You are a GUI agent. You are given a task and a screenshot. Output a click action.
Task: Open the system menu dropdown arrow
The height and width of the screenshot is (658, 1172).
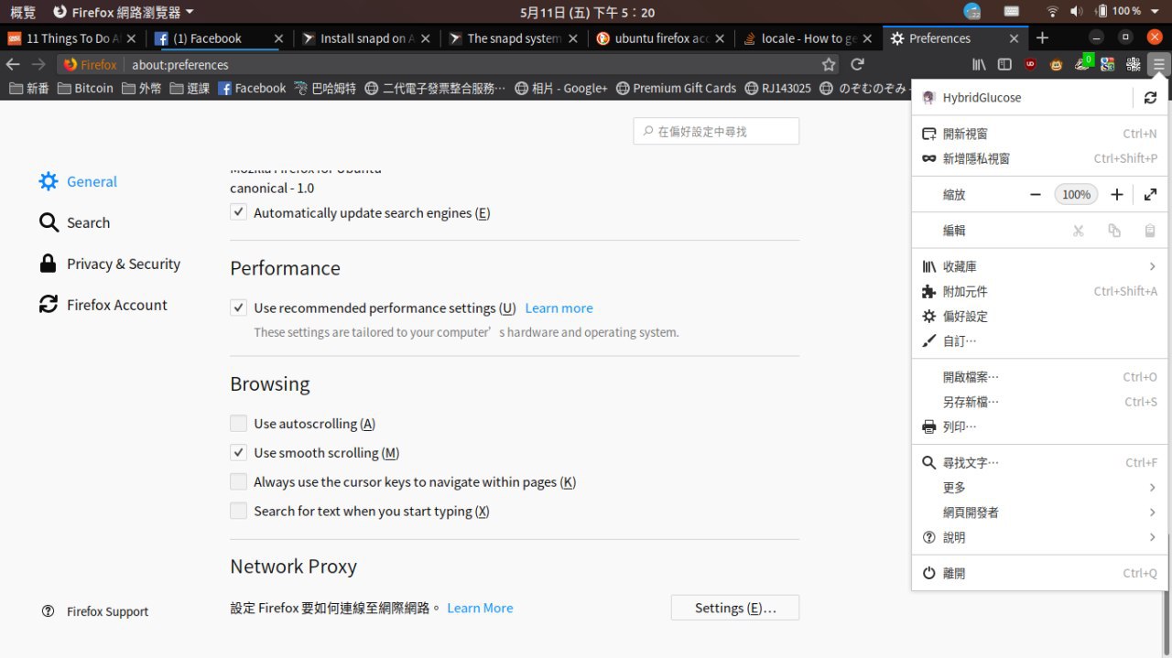point(1156,12)
